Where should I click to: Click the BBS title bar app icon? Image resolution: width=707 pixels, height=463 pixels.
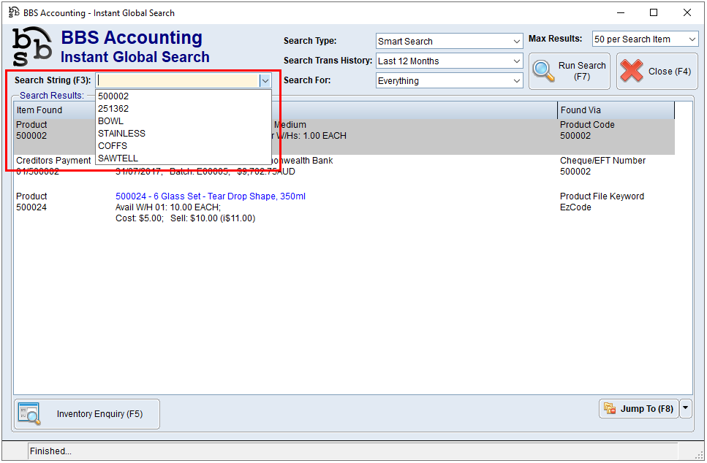tap(14, 12)
